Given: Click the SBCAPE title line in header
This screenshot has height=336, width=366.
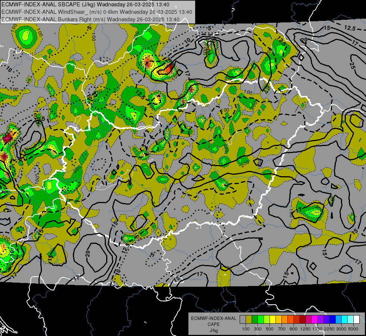Looking at the screenshot, I should [x=86, y=4].
